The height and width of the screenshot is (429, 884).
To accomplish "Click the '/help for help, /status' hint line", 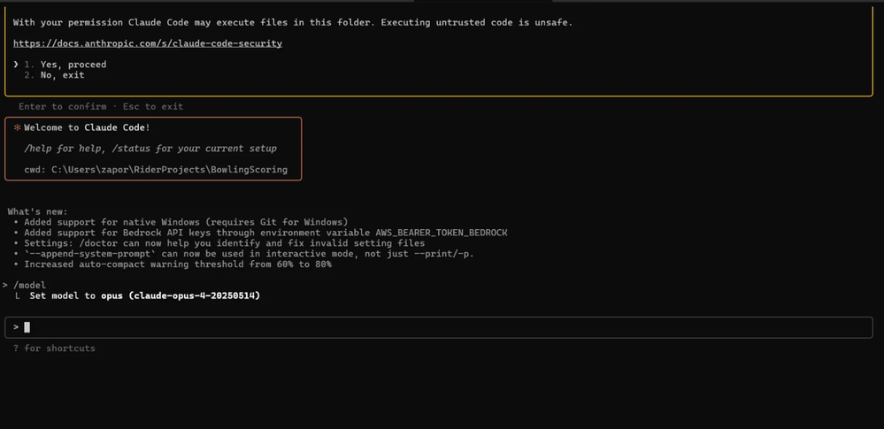I will (x=150, y=149).
